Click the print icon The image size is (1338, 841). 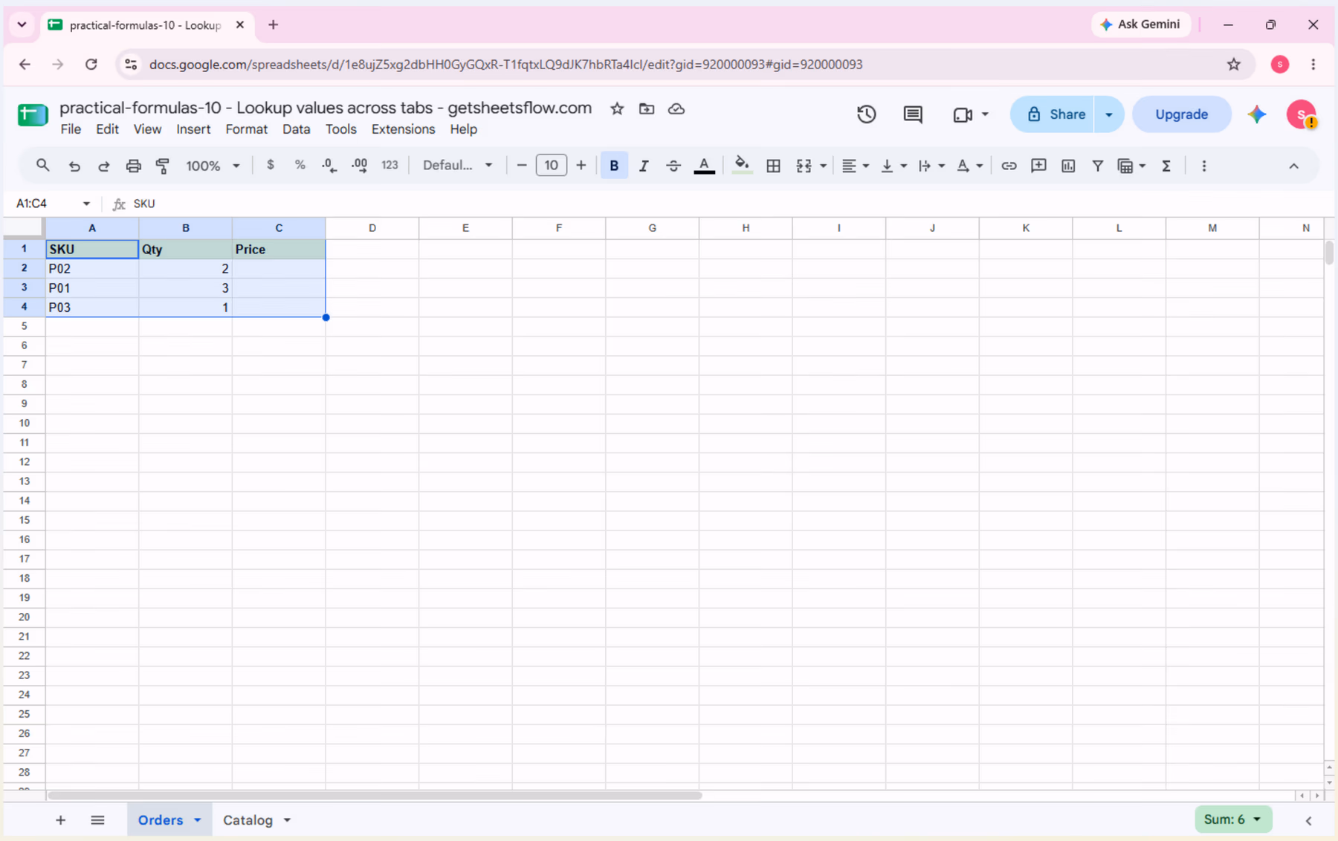(133, 166)
